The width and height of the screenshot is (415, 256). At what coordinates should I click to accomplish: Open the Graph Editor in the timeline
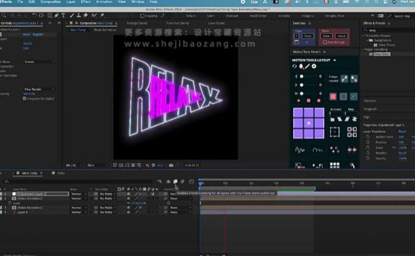coord(192,181)
